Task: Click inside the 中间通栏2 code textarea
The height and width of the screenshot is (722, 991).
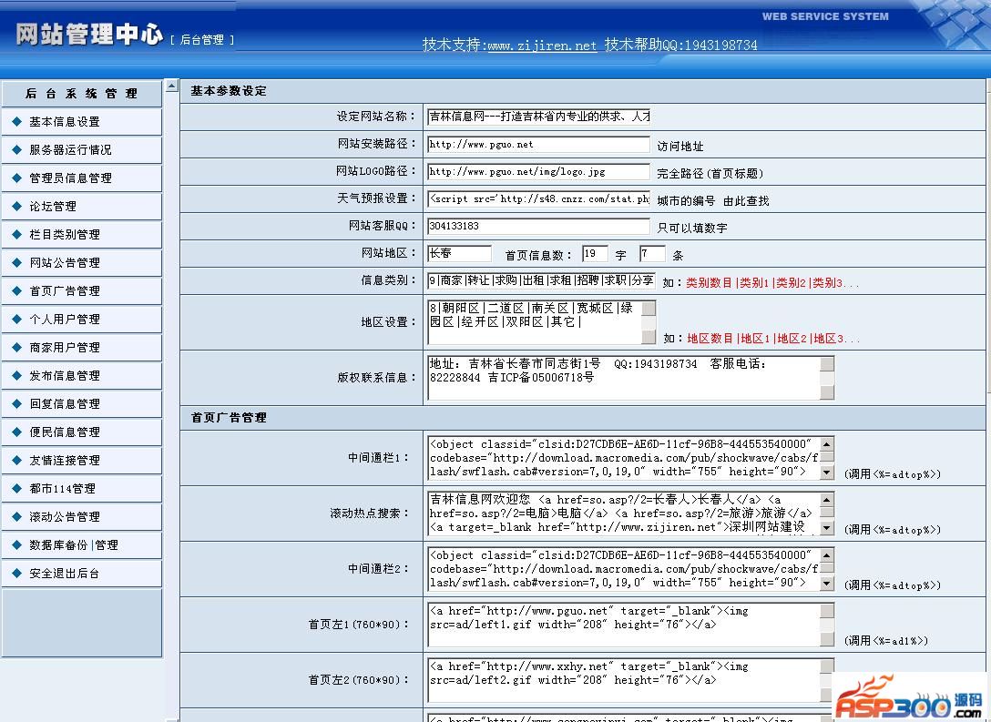Action: point(624,569)
